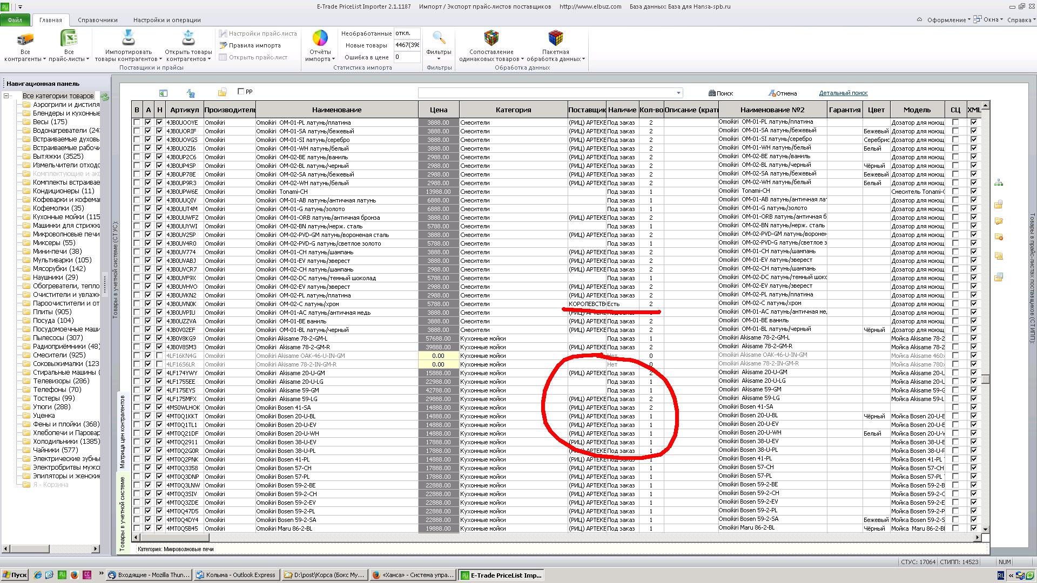The height and width of the screenshot is (583, 1037).
Task: Open the Фильтры magnifier icon
Action: 439,38
